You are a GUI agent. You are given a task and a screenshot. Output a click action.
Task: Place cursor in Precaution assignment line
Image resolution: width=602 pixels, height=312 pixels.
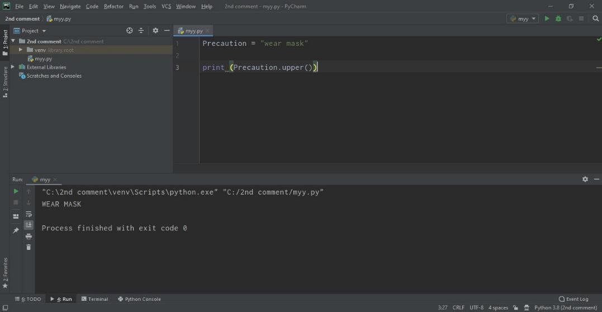point(255,44)
